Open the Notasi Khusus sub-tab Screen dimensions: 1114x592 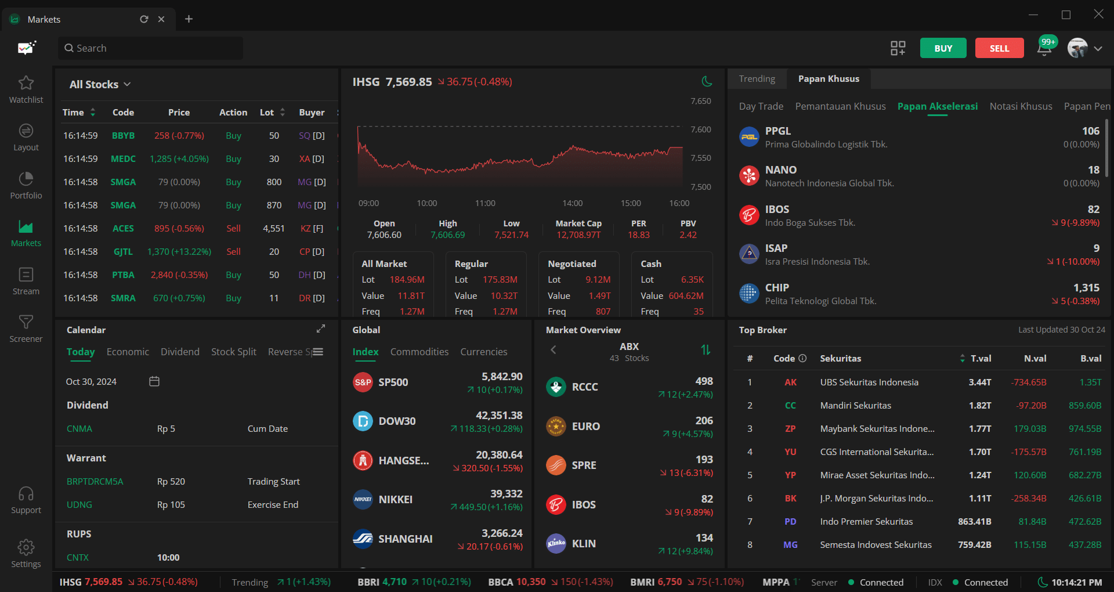pos(1021,106)
